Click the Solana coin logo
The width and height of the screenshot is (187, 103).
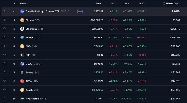coord(22,73)
